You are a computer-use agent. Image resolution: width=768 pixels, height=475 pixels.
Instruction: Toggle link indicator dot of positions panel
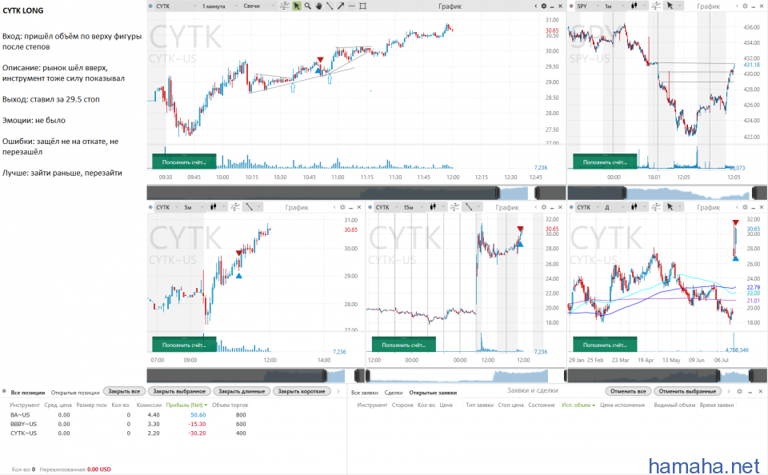[x=5, y=391]
